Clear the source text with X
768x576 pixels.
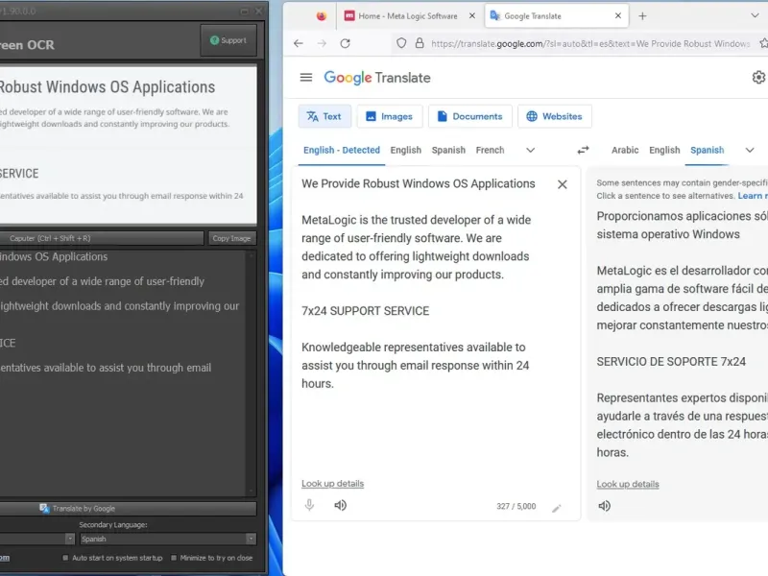point(563,184)
